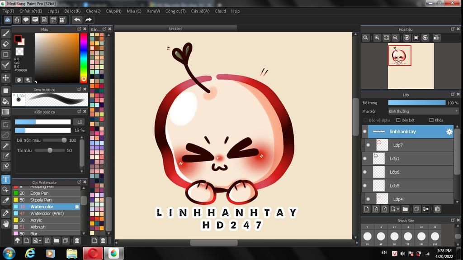
Task: Activate the Text tool
Action: tap(5, 179)
